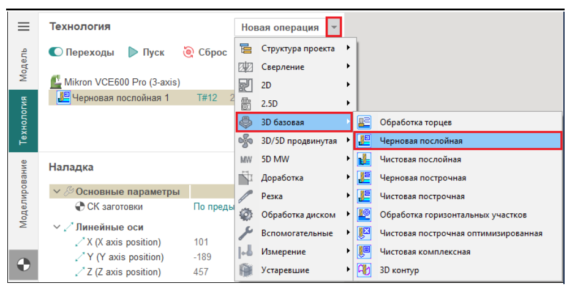The width and height of the screenshot is (575, 289).
Task: Click the 3D контур operation icon
Action: coord(364,270)
